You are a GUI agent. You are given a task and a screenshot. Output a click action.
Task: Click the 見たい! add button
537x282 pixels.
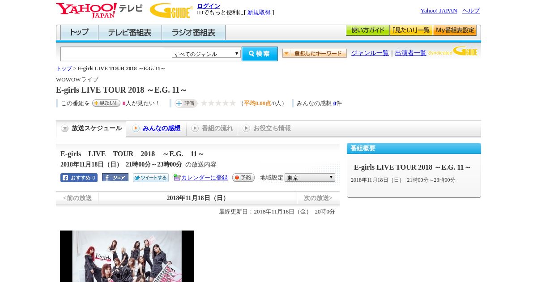coord(106,103)
